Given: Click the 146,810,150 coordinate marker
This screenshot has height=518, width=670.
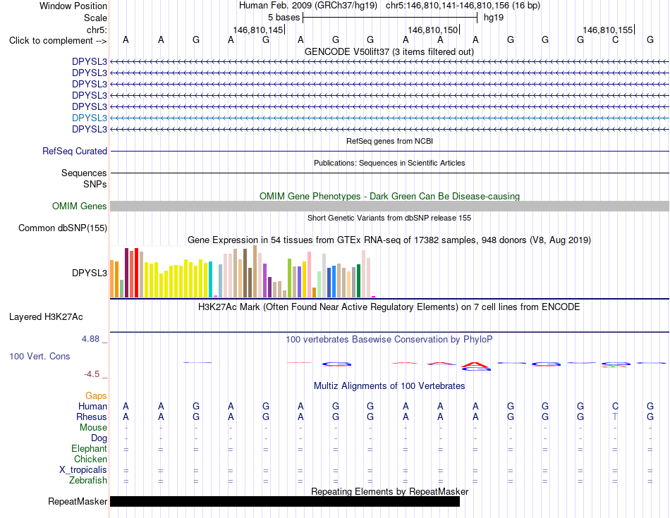Looking at the screenshot, I should click(432, 30).
